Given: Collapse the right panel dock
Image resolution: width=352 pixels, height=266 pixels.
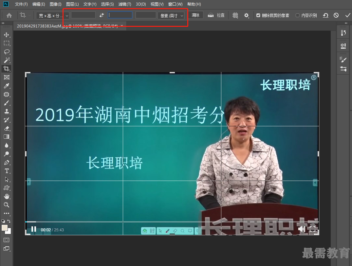Looking at the screenshot, I should click(346, 23).
